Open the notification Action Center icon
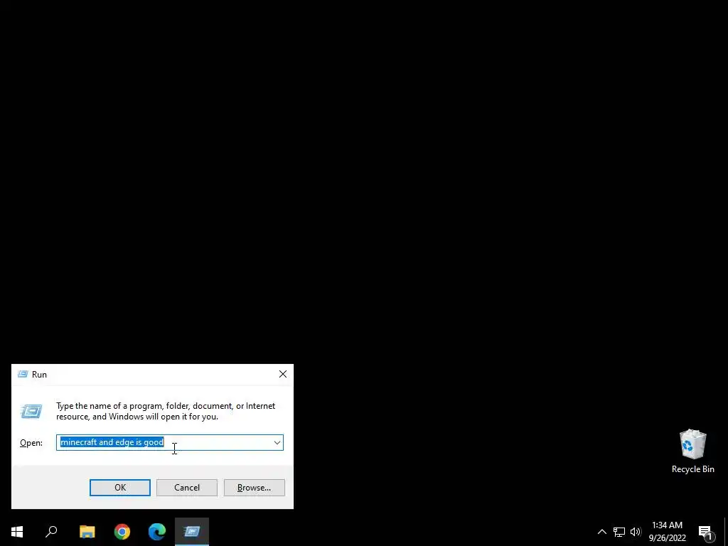The width and height of the screenshot is (728, 546). [x=706, y=532]
